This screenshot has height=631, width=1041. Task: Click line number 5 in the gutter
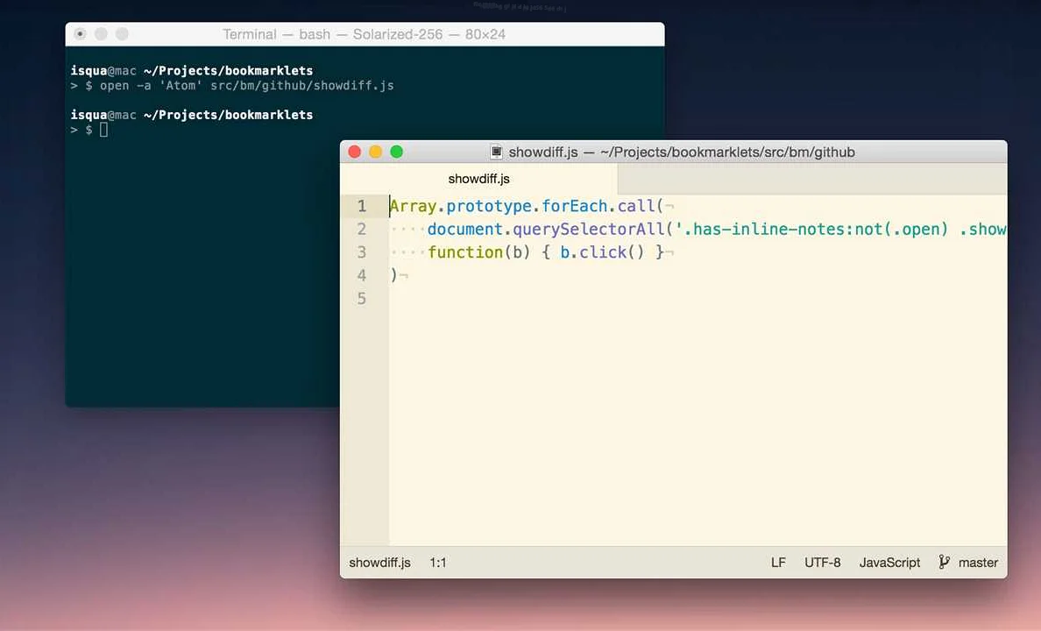tap(362, 299)
